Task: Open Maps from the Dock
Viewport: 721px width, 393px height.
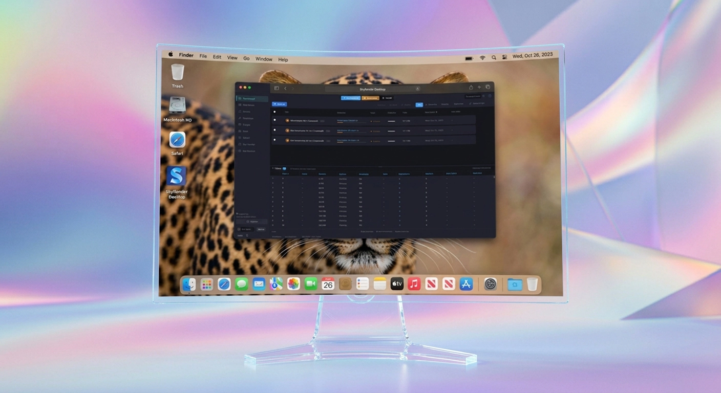Action: coord(276,284)
